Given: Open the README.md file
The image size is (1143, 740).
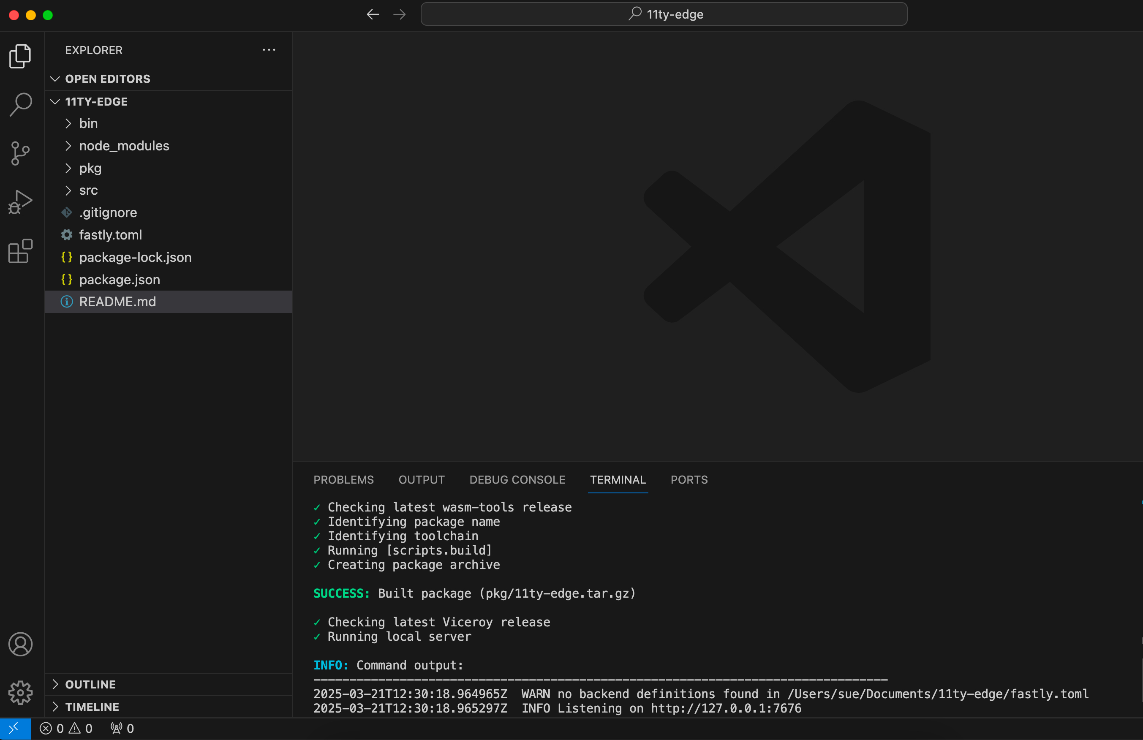Looking at the screenshot, I should click(x=169, y=302).
